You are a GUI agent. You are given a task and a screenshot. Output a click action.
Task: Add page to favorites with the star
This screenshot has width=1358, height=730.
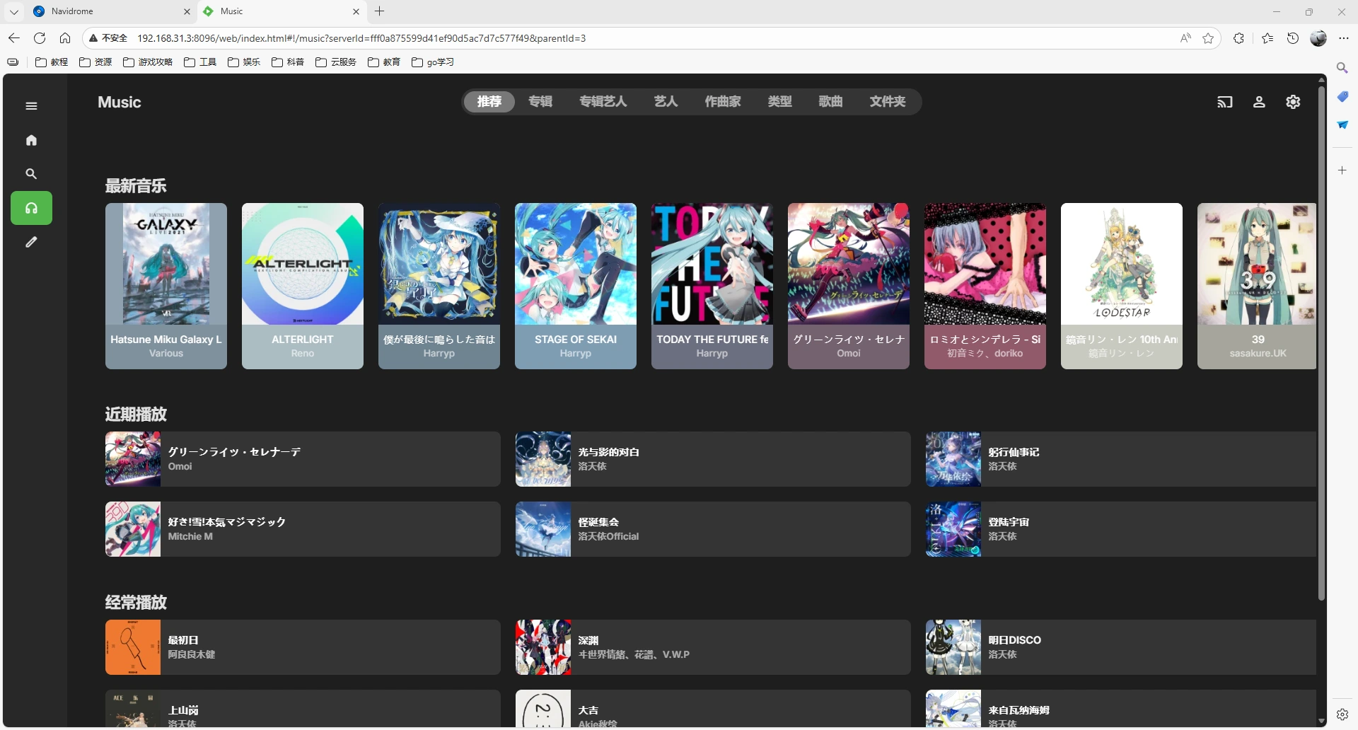pos(1207,38)
